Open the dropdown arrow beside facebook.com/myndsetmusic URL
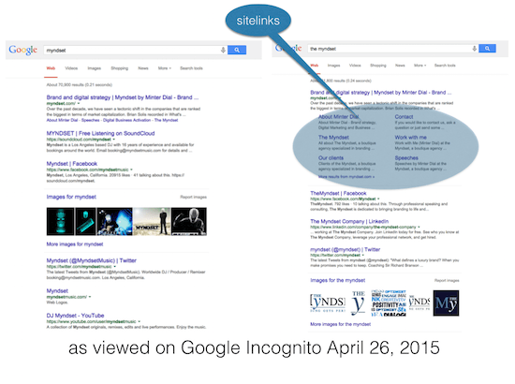 pyautogui.click(x=131, y=170)
